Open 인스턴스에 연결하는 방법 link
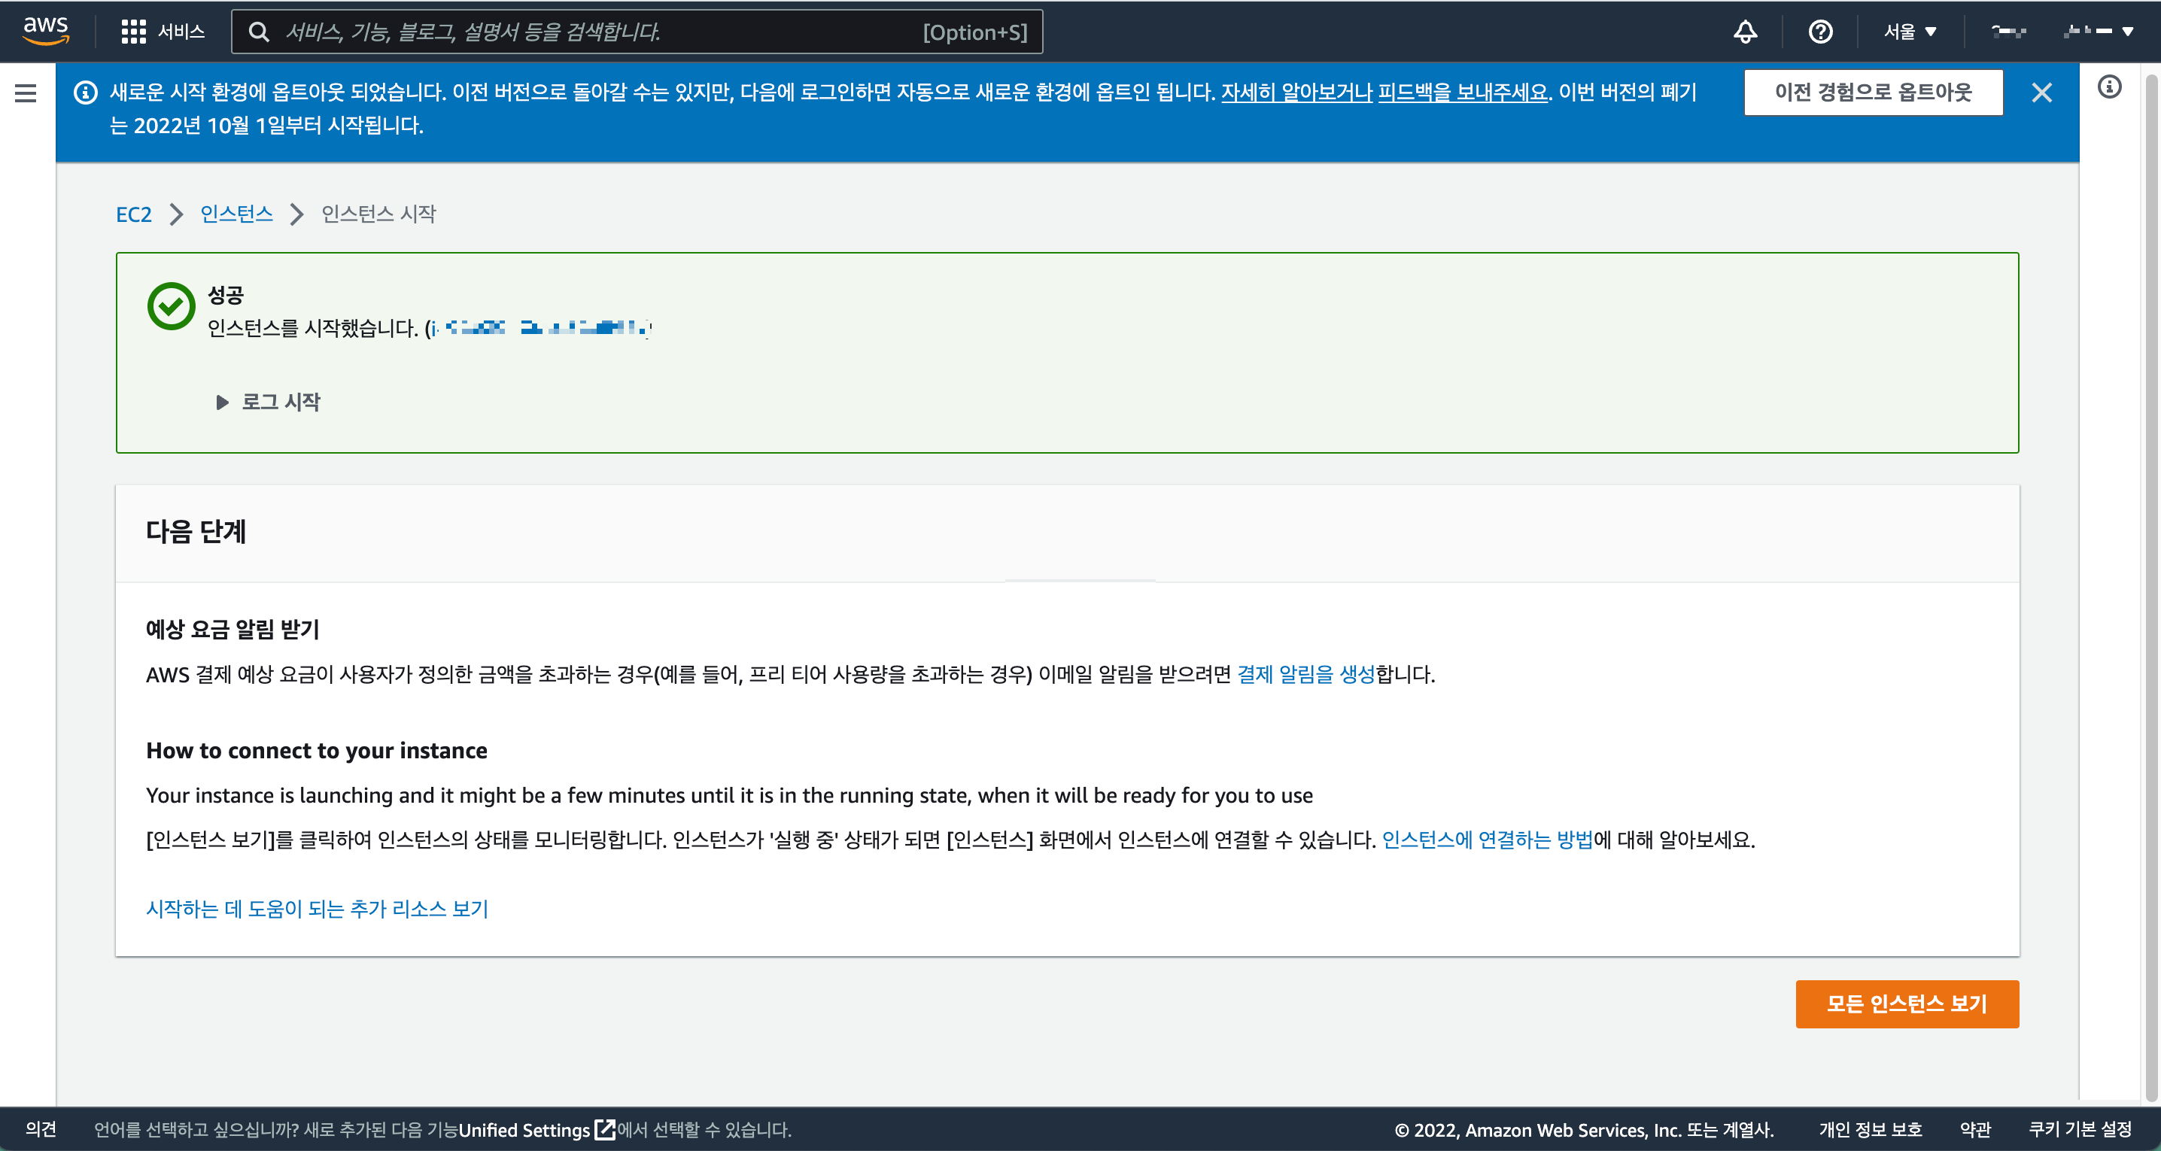Image resolution: width=2161 pixels, height=1151 pixels. point(1487,839)
